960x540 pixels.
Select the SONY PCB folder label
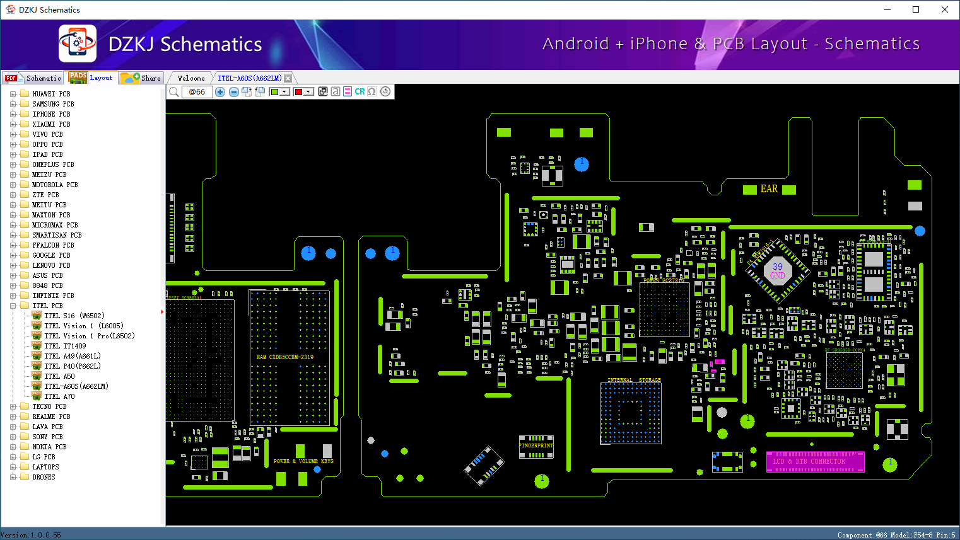click(47, 437)
